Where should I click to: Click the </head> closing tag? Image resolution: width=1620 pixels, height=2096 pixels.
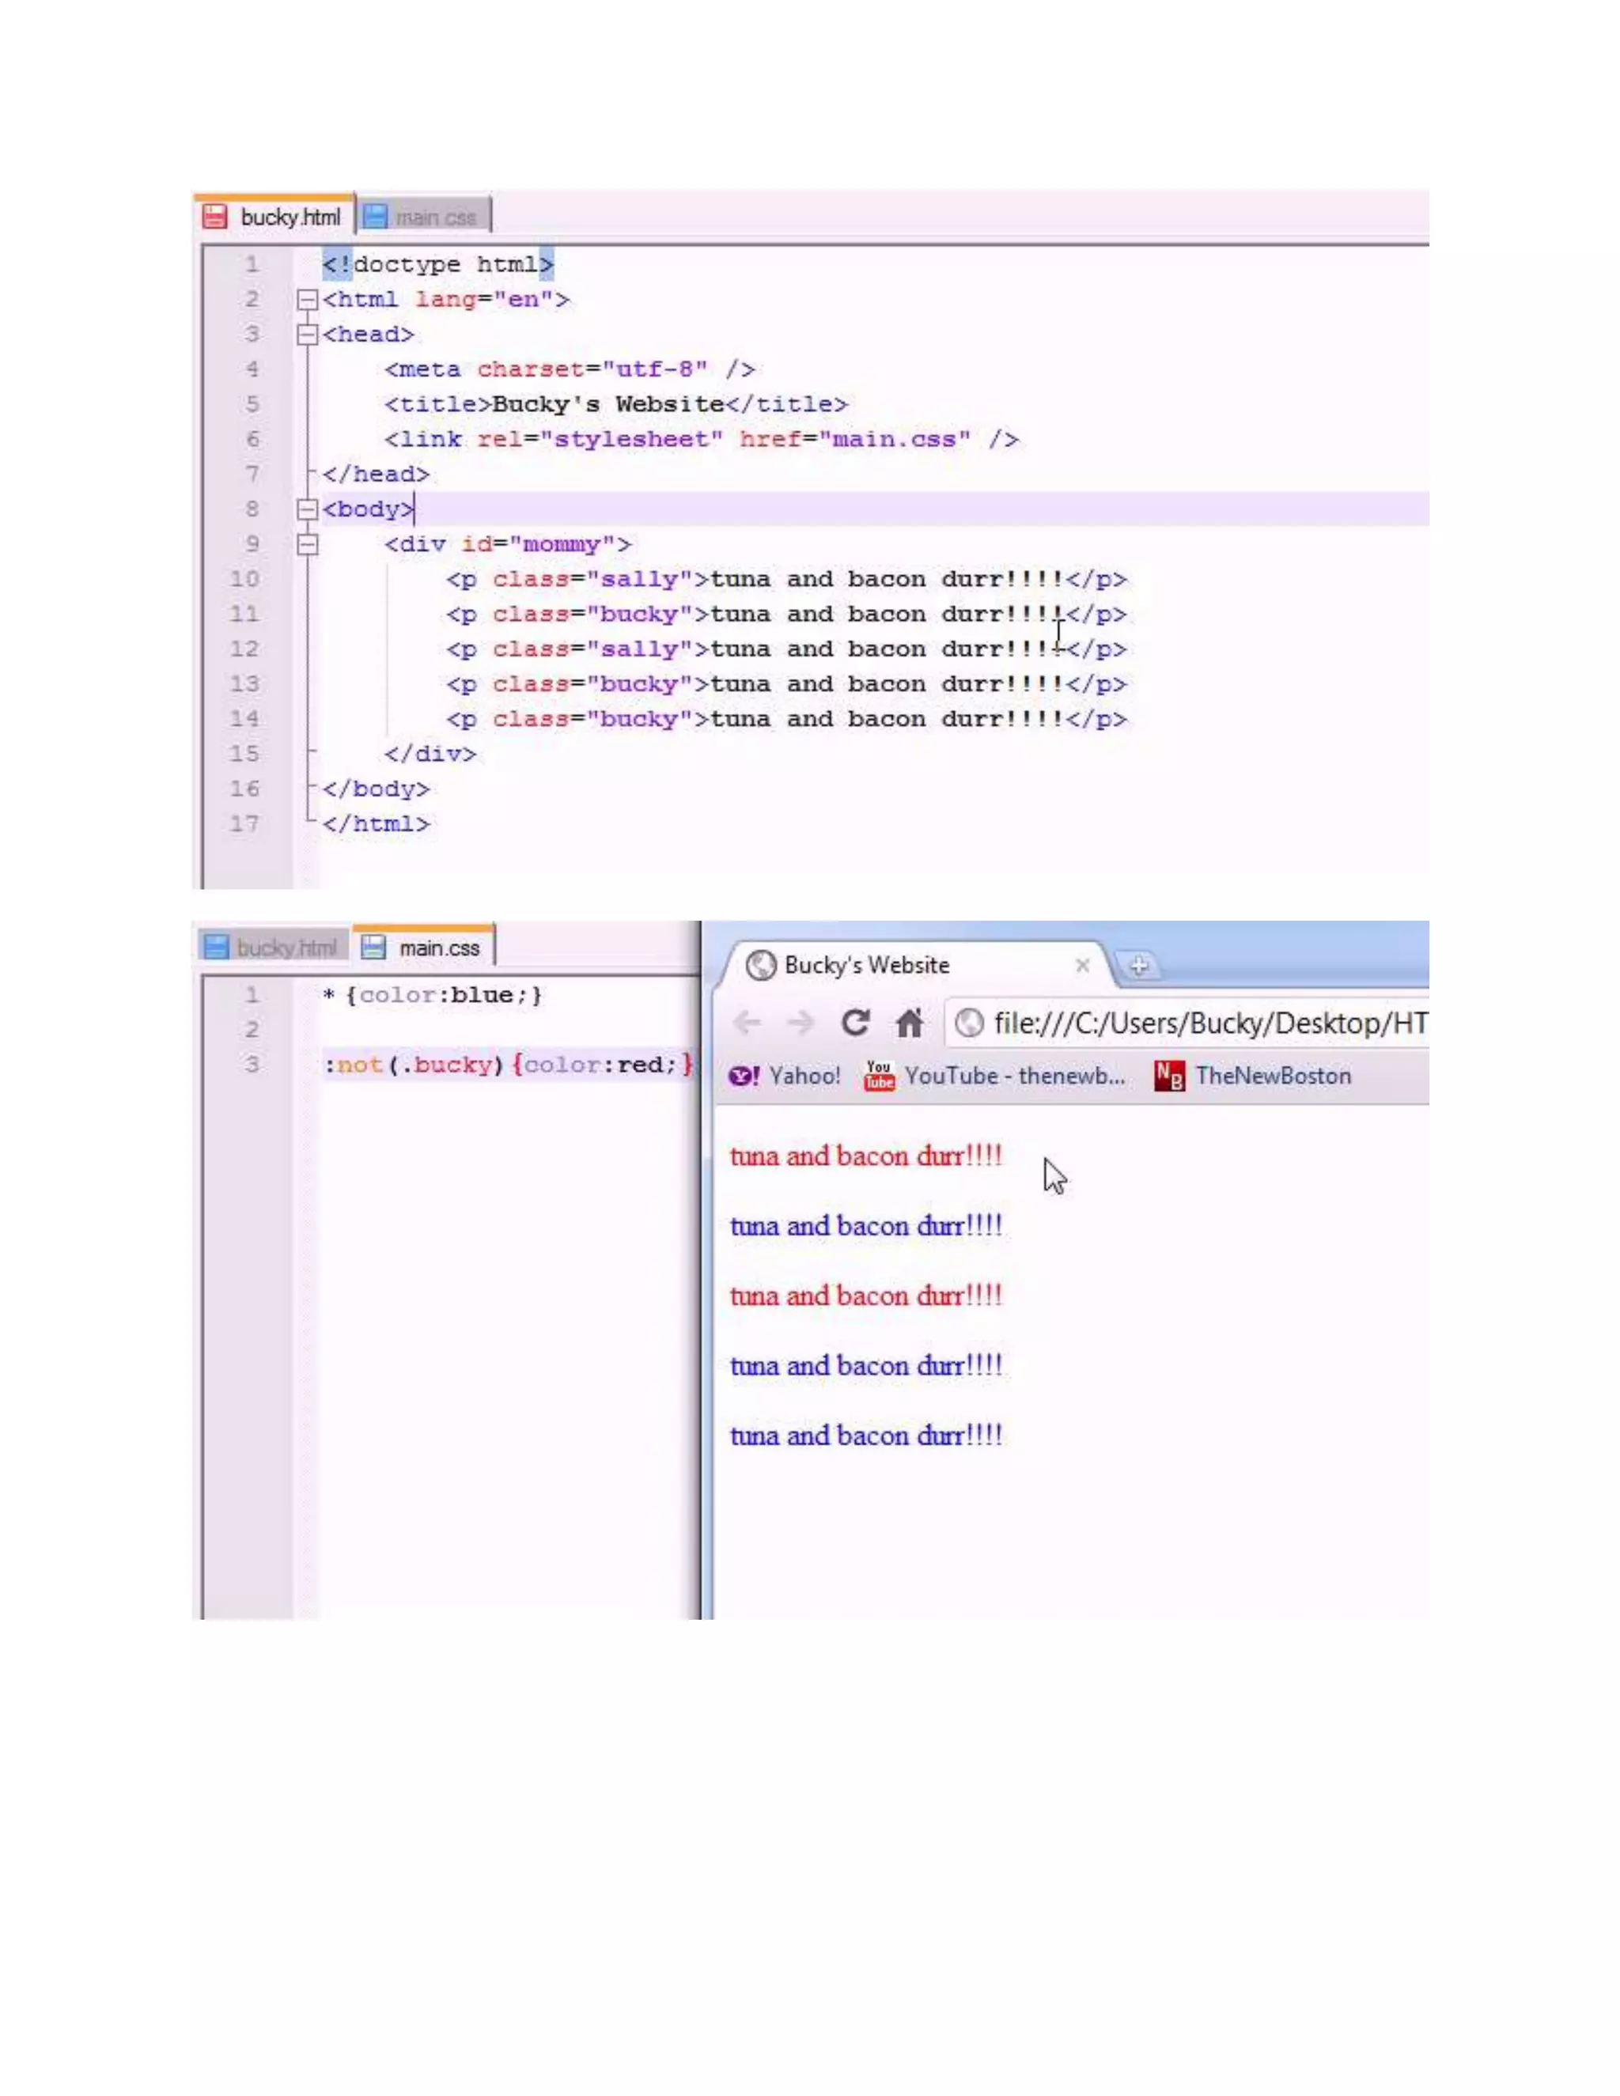click(377, 474)
